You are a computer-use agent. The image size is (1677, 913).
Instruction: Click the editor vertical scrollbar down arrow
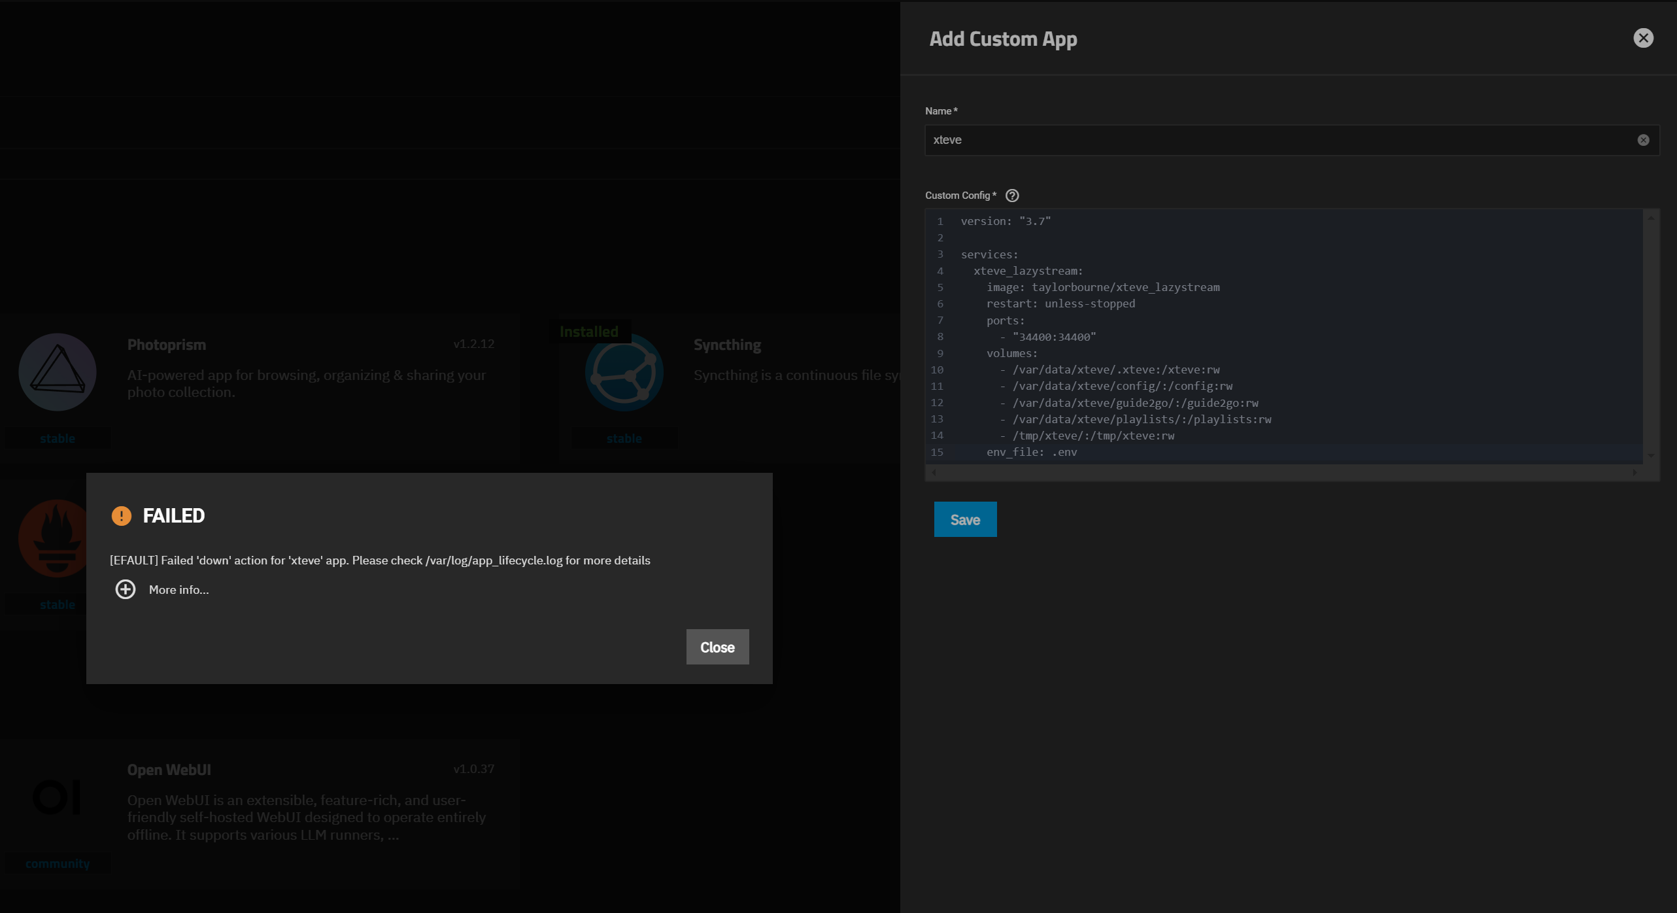1651,455
